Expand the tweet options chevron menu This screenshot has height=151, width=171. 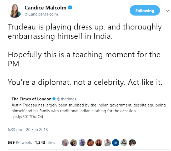click(167, 11)
